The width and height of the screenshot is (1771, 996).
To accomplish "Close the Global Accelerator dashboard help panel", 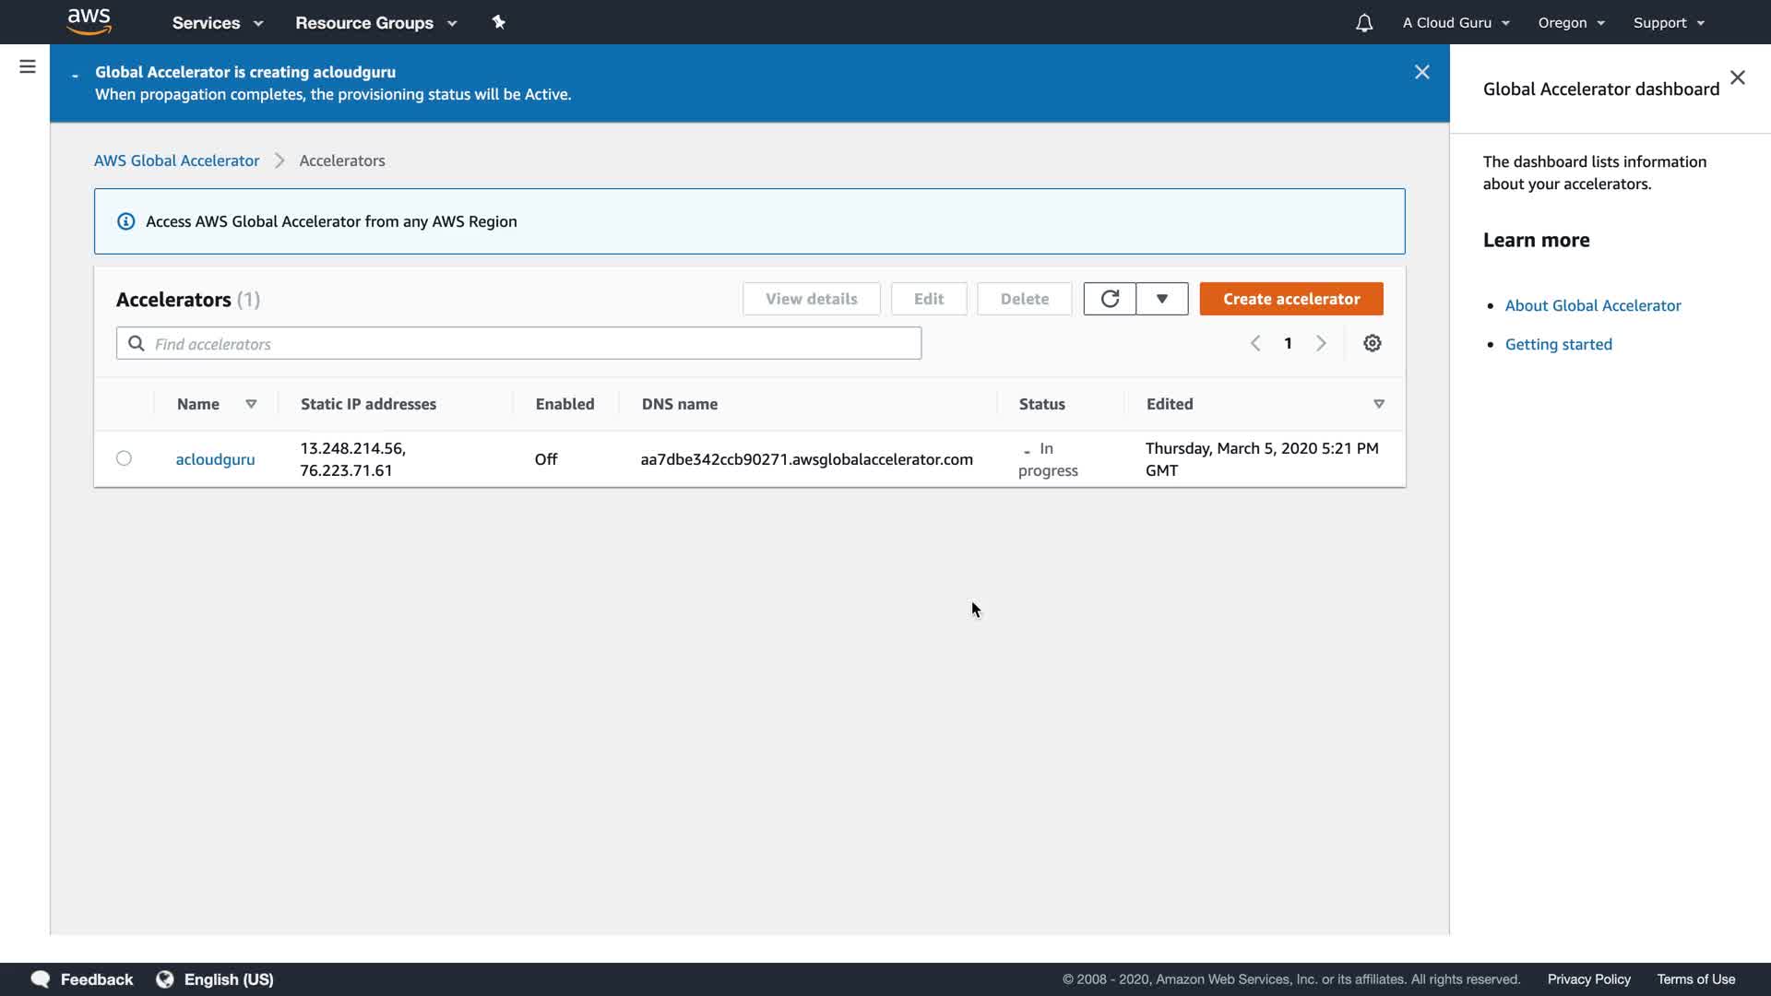I will pos(1738,77).
